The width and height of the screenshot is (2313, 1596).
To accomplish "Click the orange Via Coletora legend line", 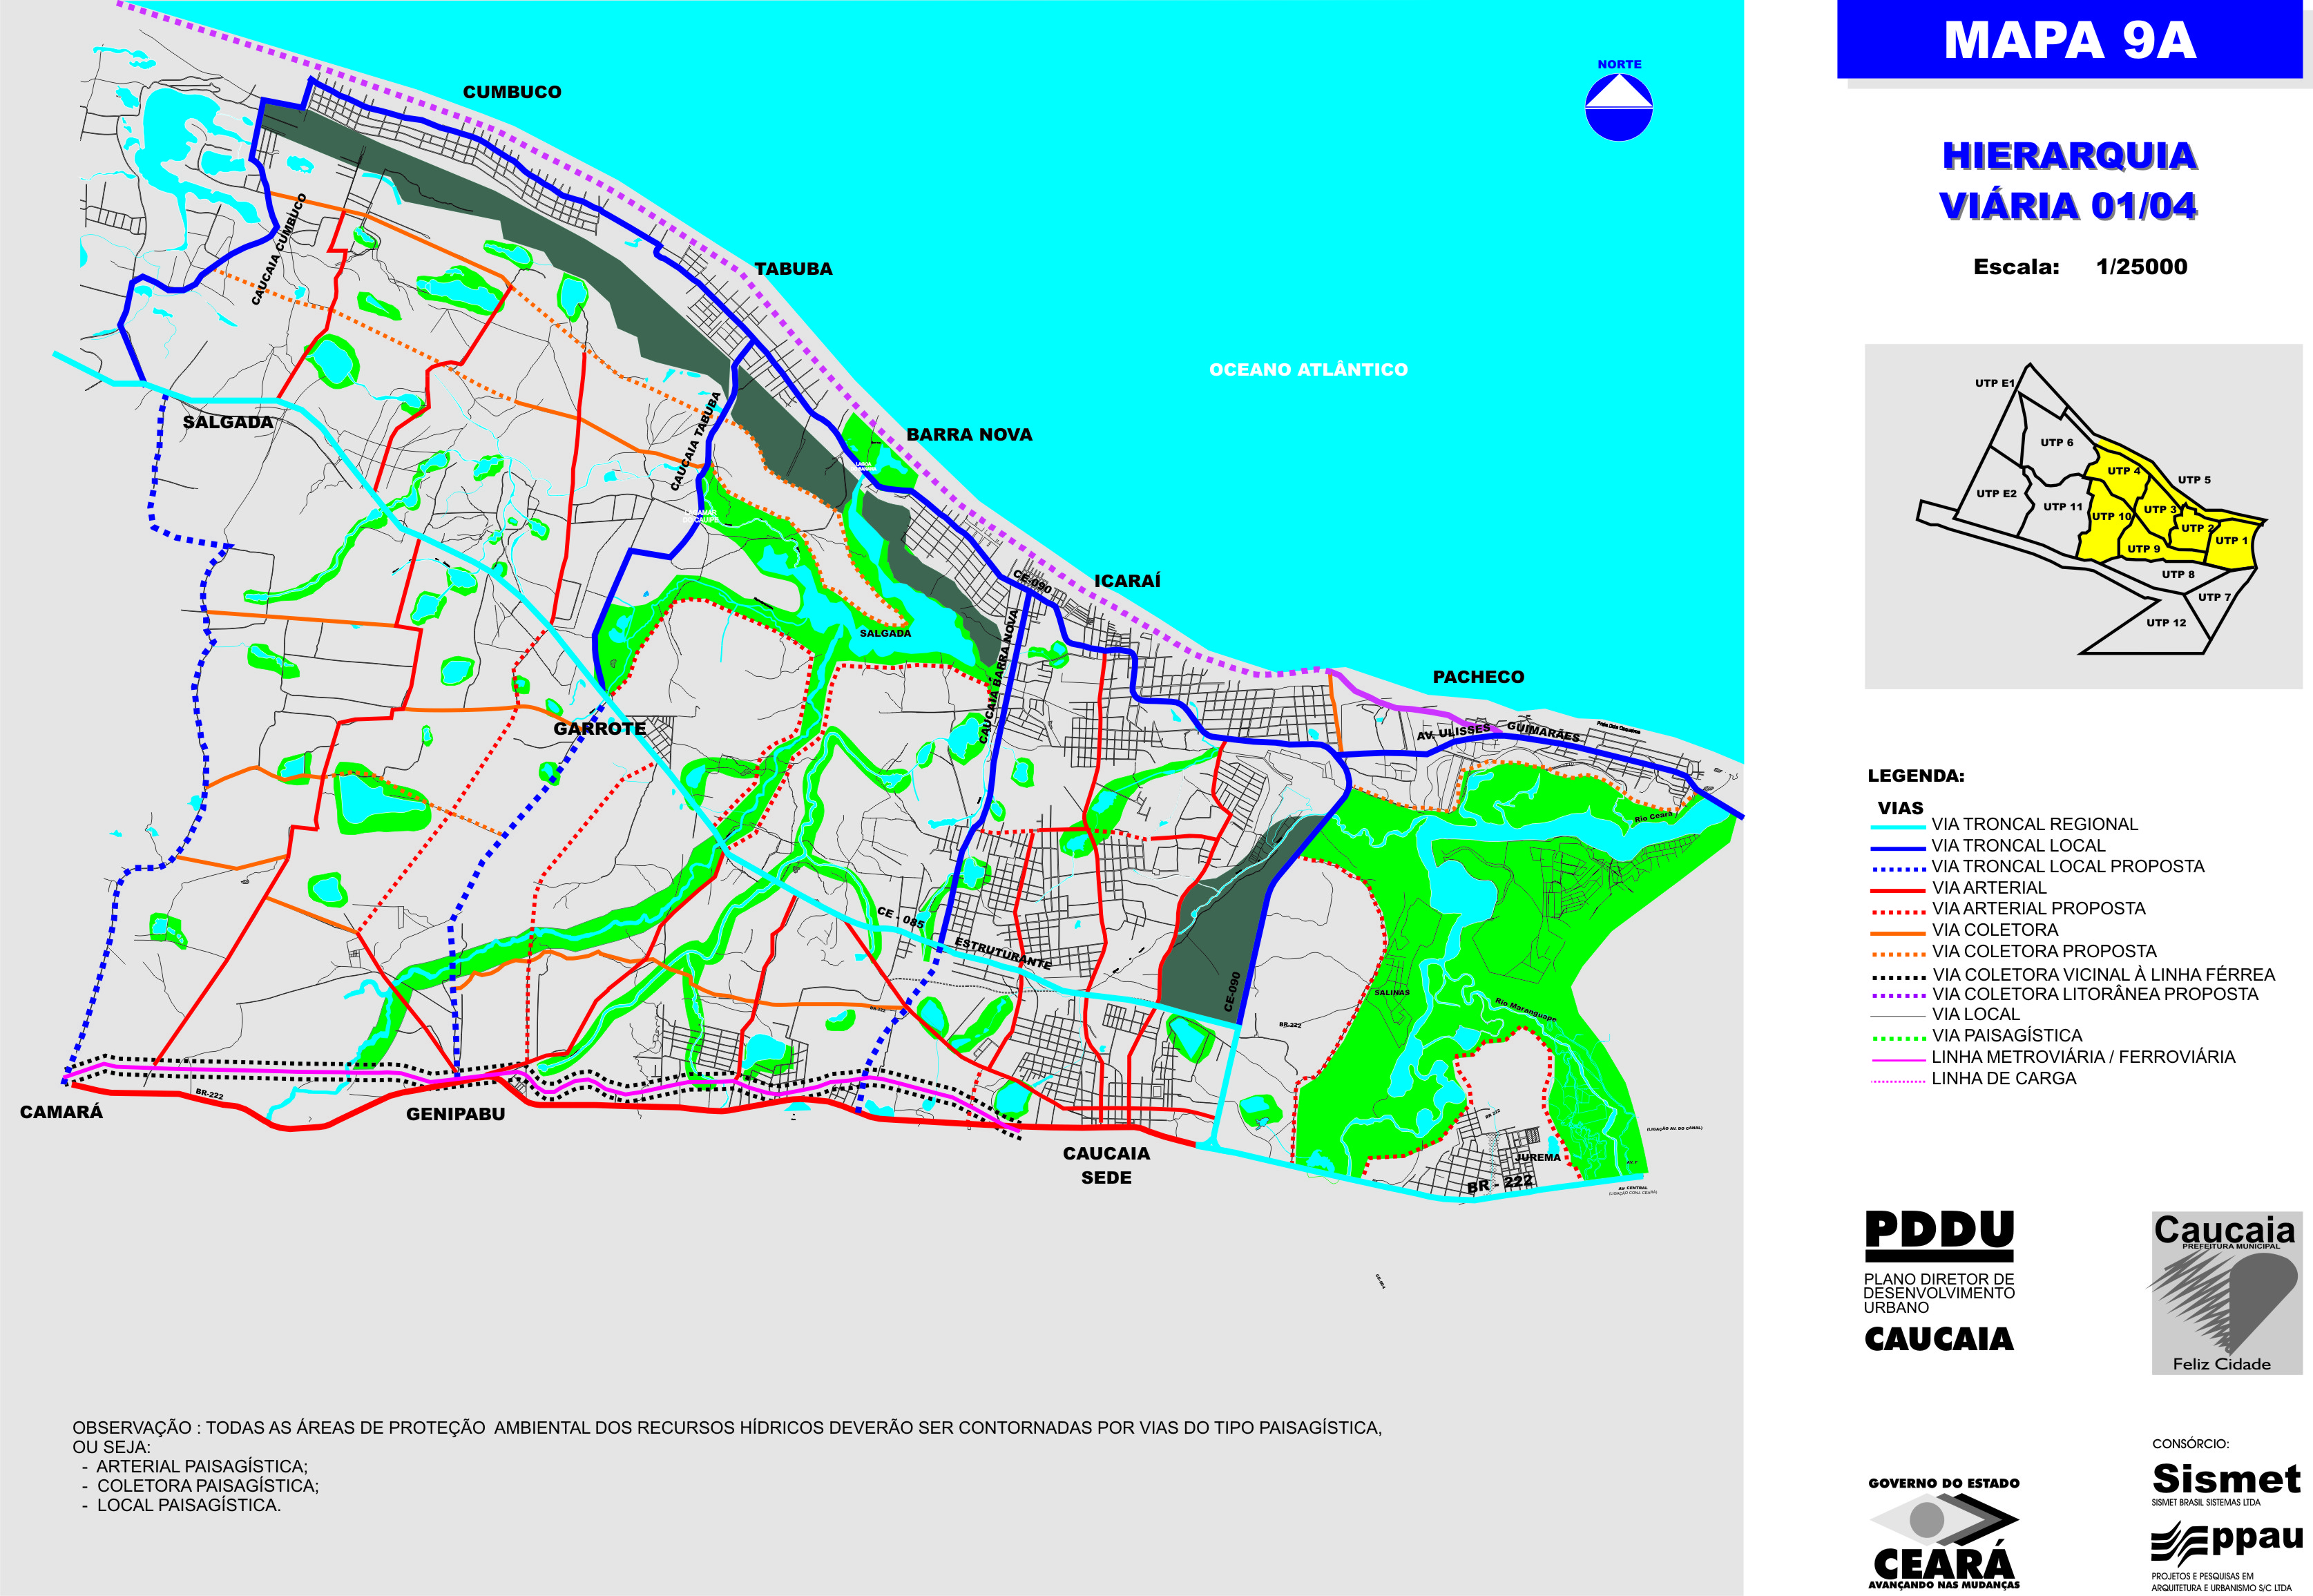I will pos(1897,932).
